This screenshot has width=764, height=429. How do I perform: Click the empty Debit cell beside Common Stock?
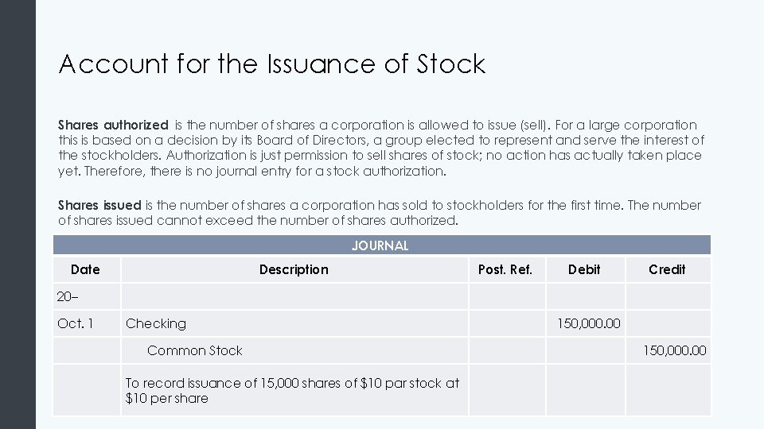click(x=585, y=350)
